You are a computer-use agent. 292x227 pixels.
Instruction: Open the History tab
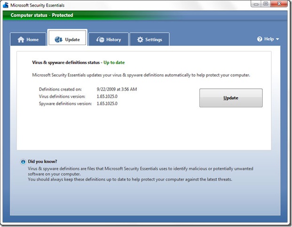[109, 39]
